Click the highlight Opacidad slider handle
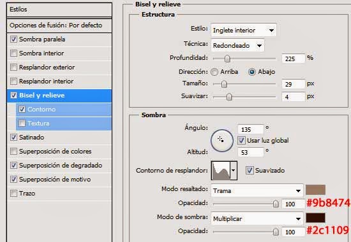 pyautogui.click(x=276, y=204)
